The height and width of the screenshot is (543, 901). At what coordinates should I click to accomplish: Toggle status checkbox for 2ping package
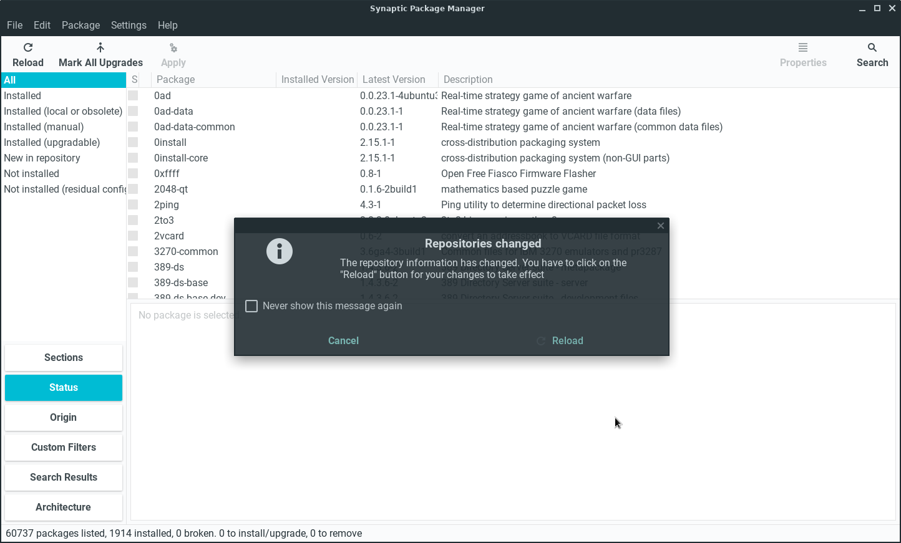coord(133,204)
